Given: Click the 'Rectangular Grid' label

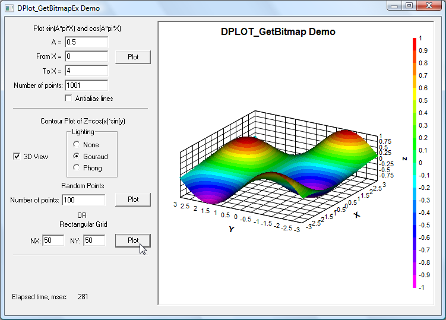Looking at the screenshot, I should pos(83,224).
